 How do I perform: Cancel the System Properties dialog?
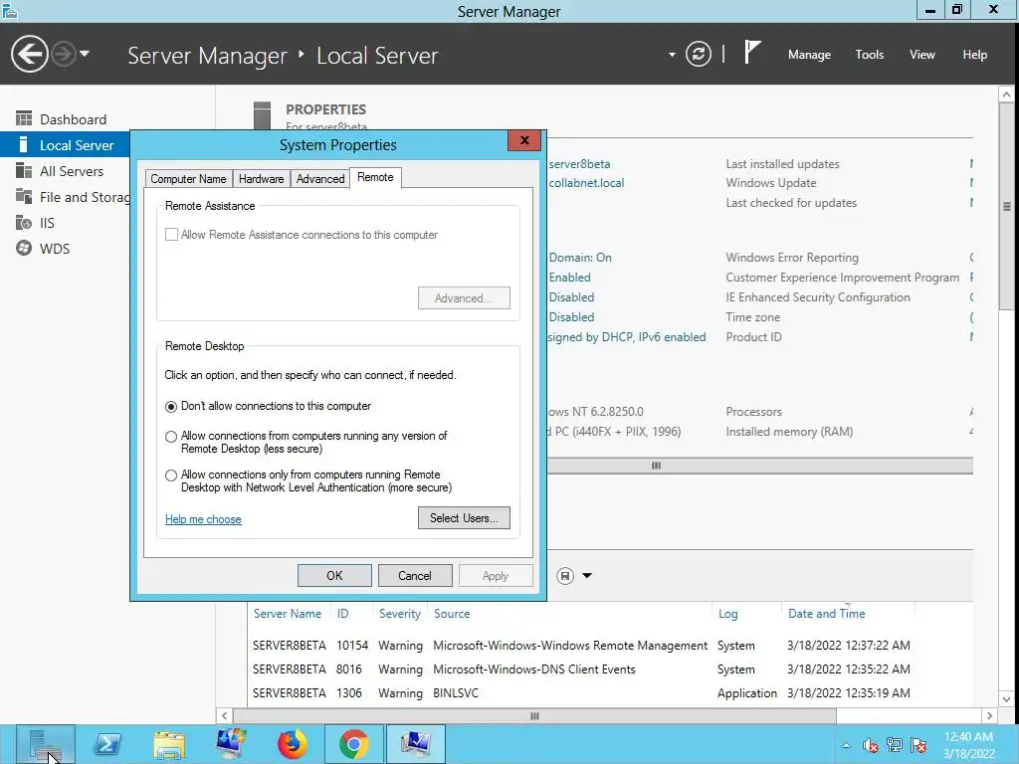click(415, 576)
